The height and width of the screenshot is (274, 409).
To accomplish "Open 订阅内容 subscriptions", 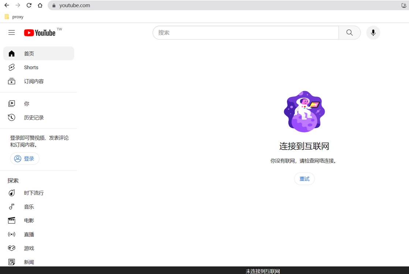I will pyautogui.click(x=38, y=81).
